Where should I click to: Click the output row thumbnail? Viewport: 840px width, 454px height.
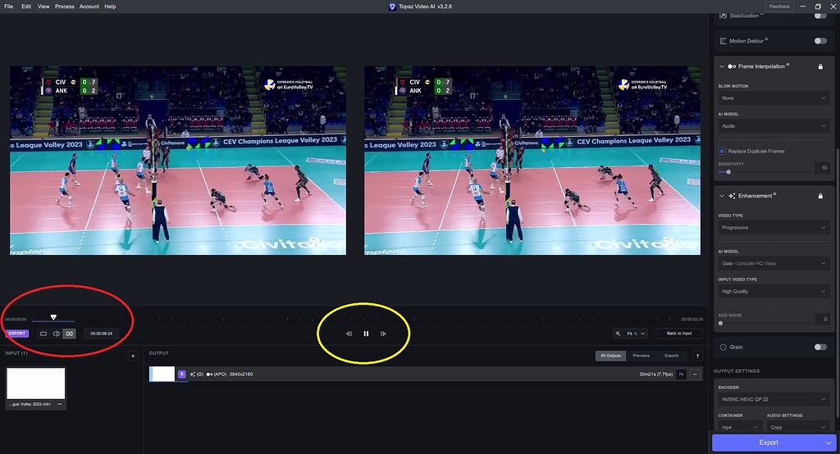click(162, 375)
